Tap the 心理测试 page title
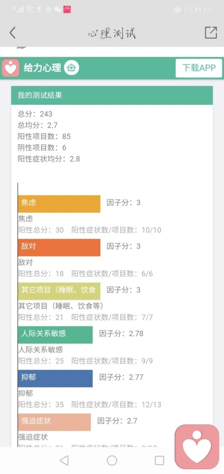The height and width of the screenshot is (474, 224). (112, 33)
